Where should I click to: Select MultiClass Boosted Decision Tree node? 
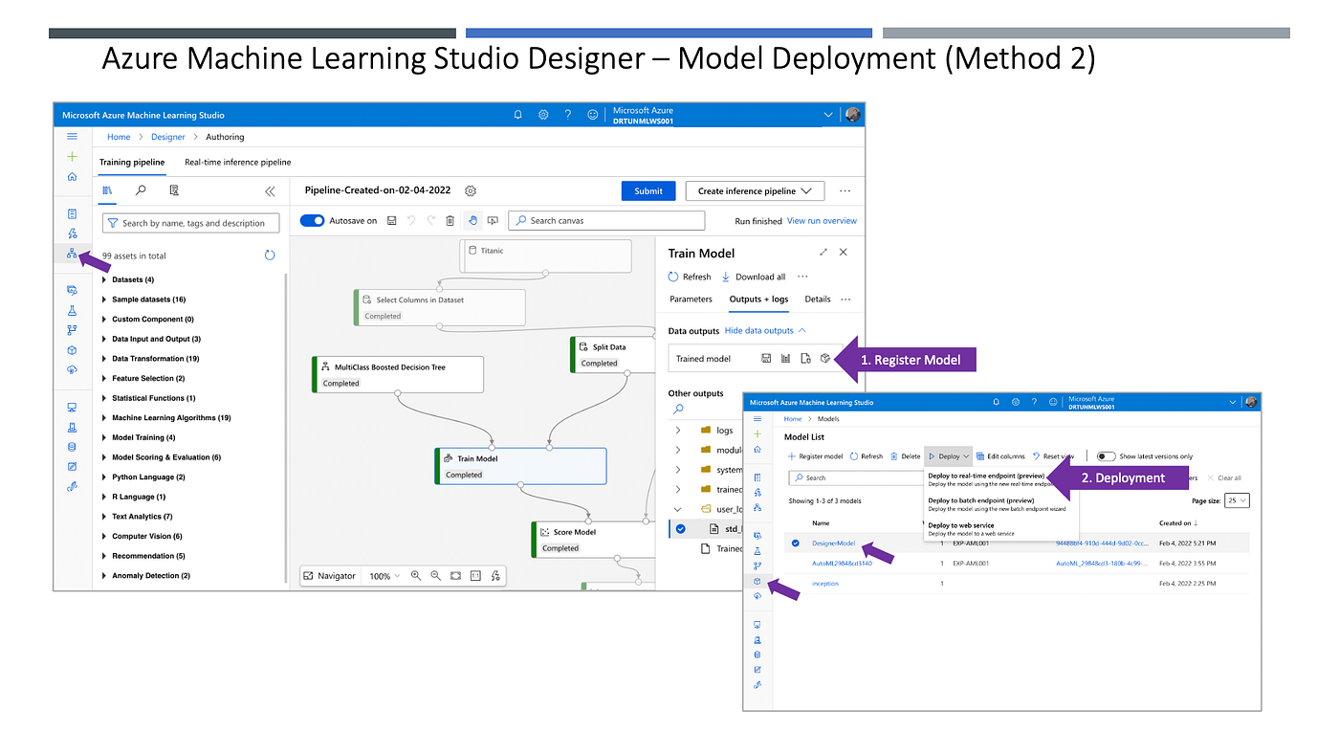pos(397,374)
